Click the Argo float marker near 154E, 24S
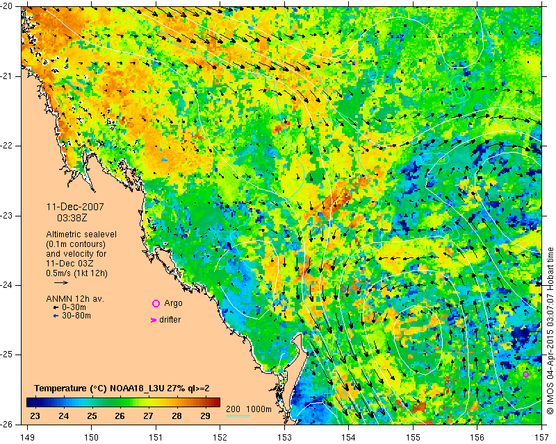 tap(343, 289)
